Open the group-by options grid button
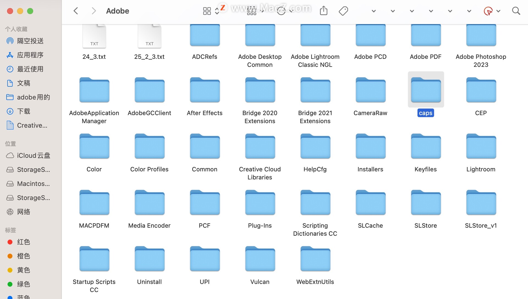Viewport: 528px width, 299px height. pos(251,11)
